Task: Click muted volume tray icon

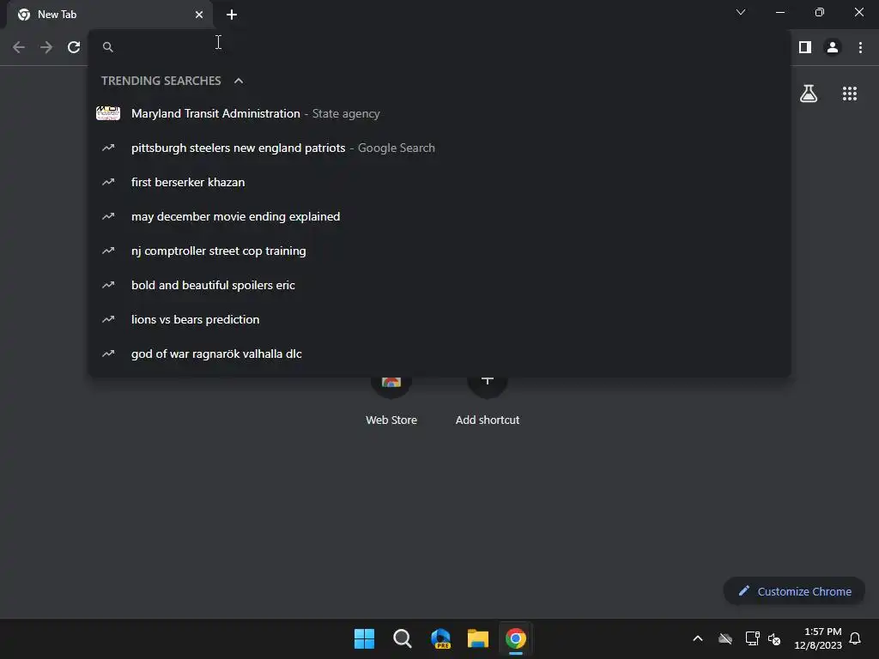Action: (x=775, y=638)
